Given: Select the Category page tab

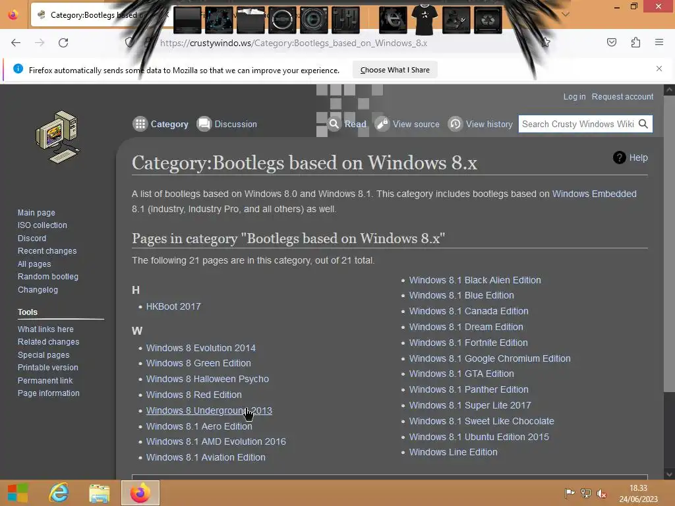Looking at the screenshot, I should click(161, 124).
